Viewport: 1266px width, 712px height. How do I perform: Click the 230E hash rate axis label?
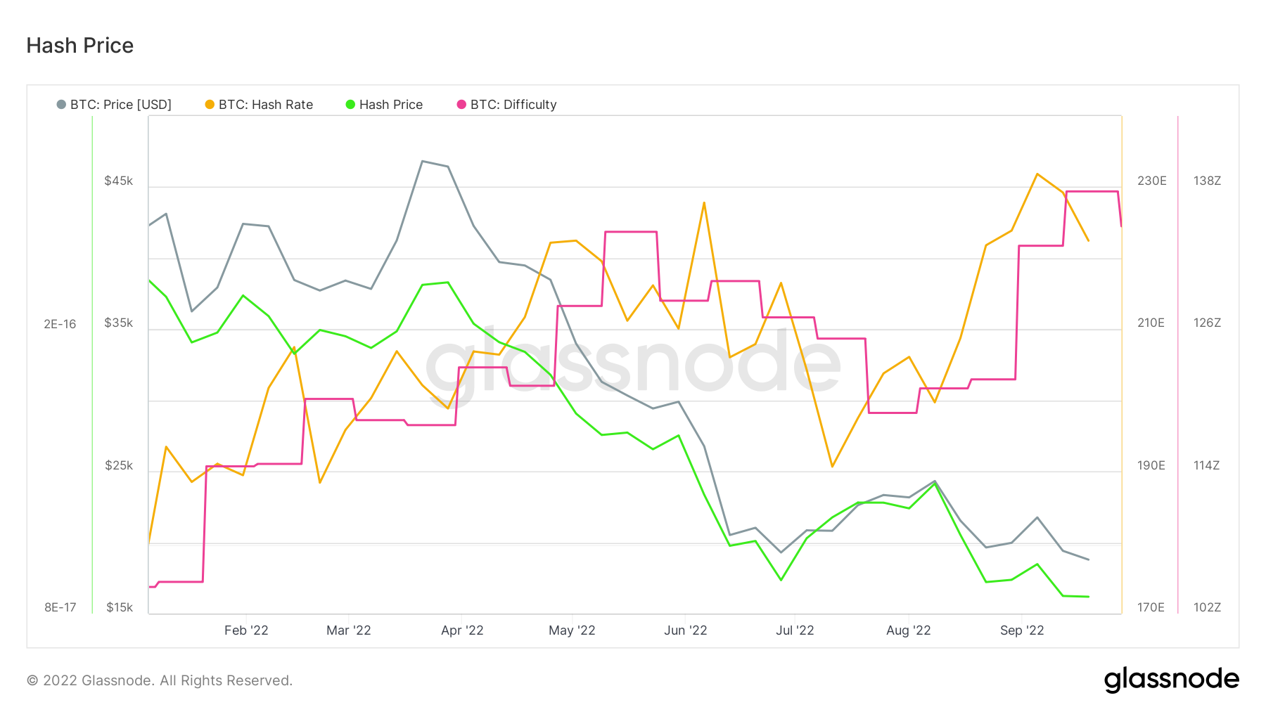1151,181
